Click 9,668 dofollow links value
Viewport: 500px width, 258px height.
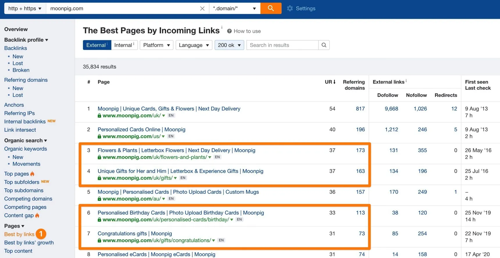[x=391, y=109]
